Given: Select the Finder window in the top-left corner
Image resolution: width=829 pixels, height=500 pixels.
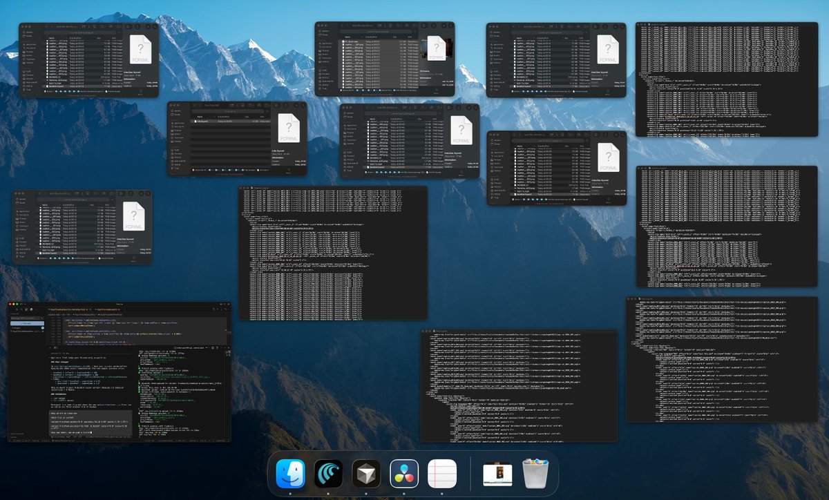Looking at the screenshot, I should [88, 59].
